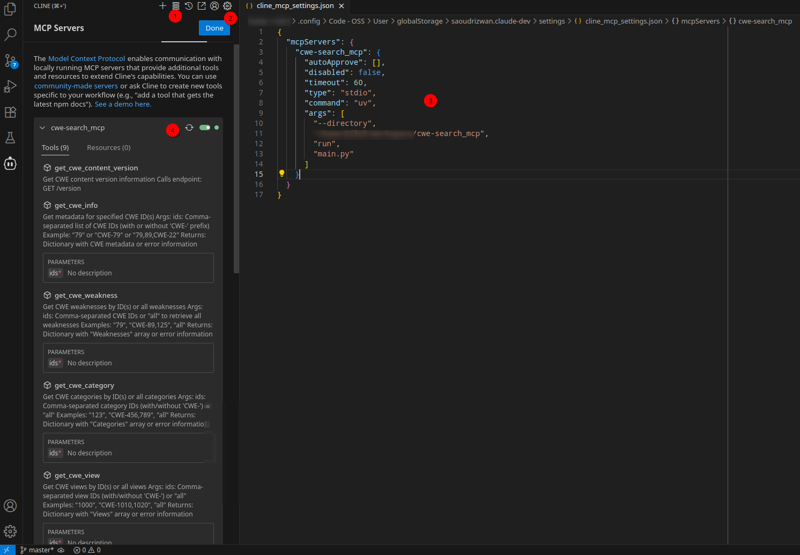Click line number 17 in the gutter
The image size is (800, 555).
coord(258,195)
